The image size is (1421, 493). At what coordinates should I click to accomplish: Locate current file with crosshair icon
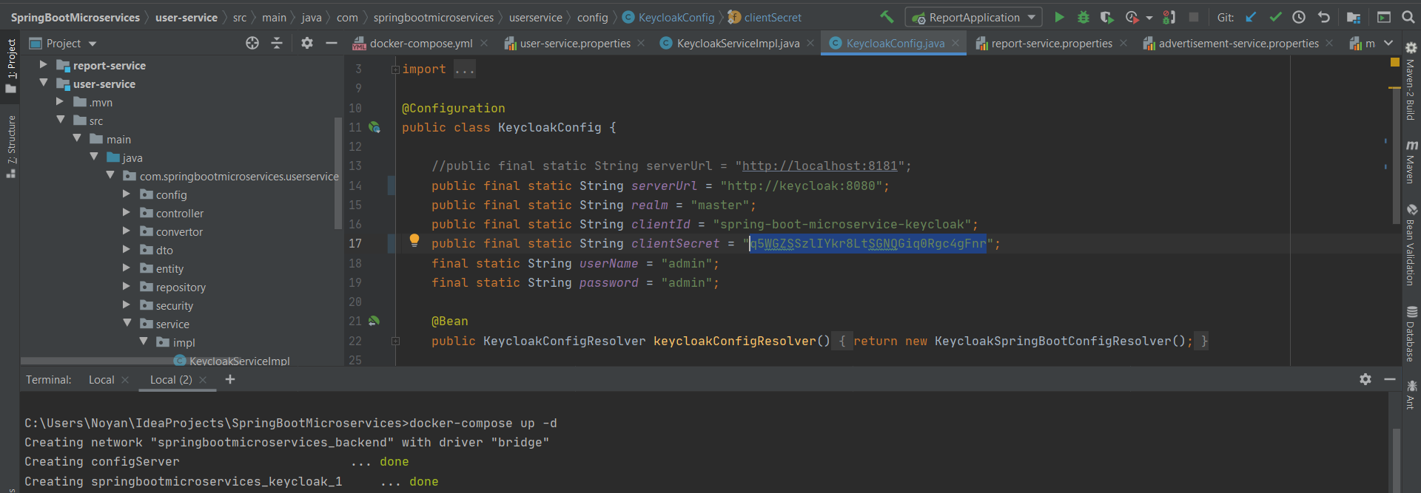tap(252, 43)
